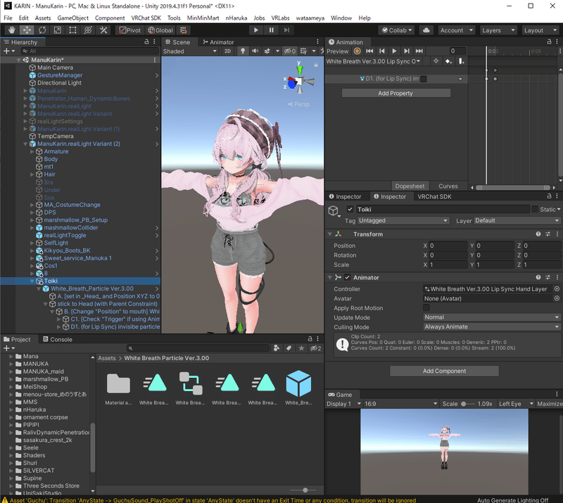563x503 pixels.
Task: Open the Update Mode dropdown
Action: [492, 317]
